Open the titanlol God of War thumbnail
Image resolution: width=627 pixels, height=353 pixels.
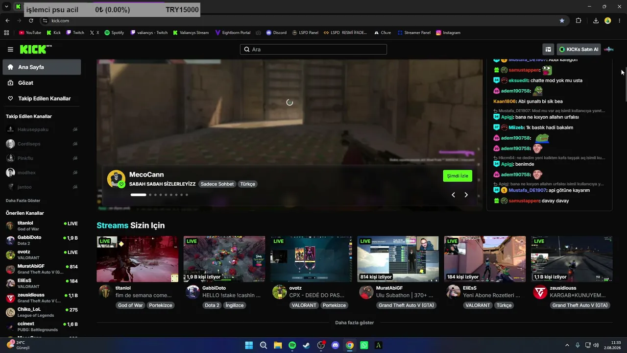[137, 259]
